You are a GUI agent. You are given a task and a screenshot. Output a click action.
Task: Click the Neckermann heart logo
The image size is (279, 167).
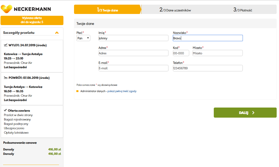click(6, 9)
